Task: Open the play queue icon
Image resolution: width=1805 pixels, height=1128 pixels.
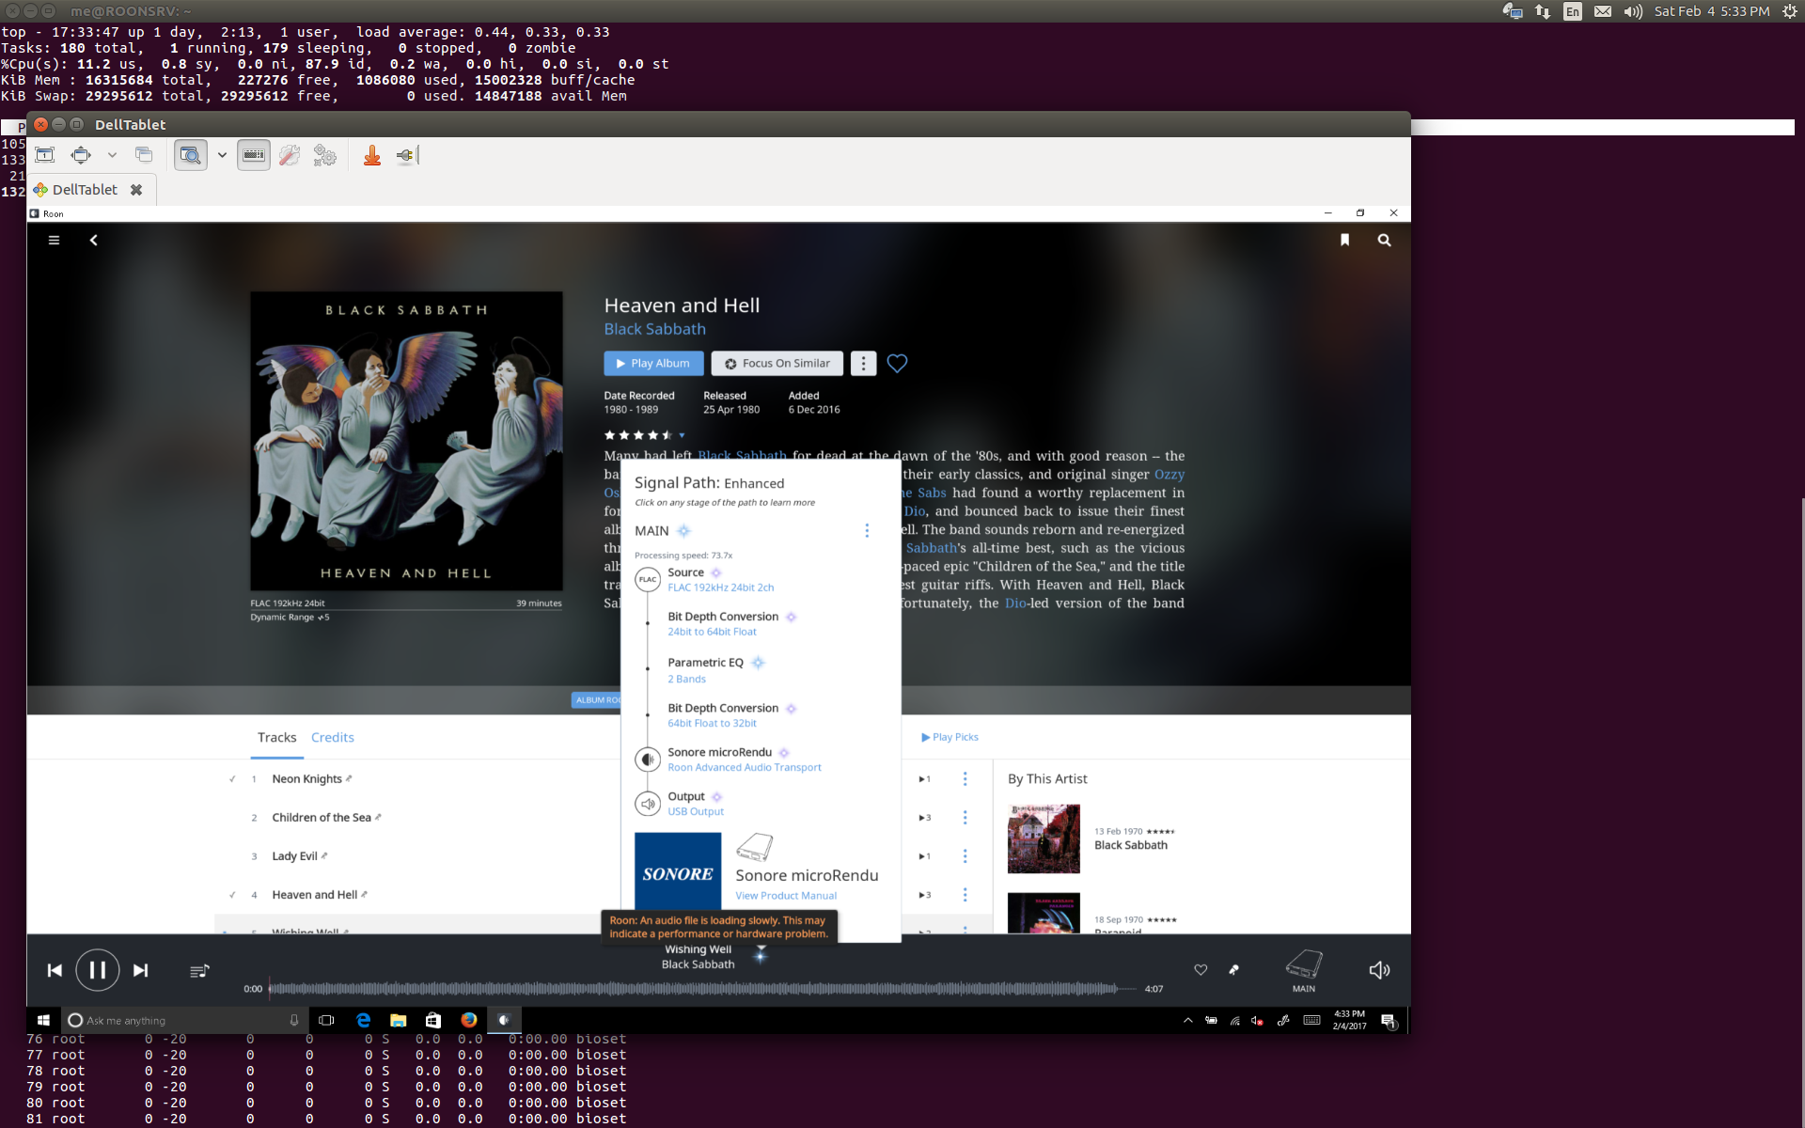Action: (199, 971)
